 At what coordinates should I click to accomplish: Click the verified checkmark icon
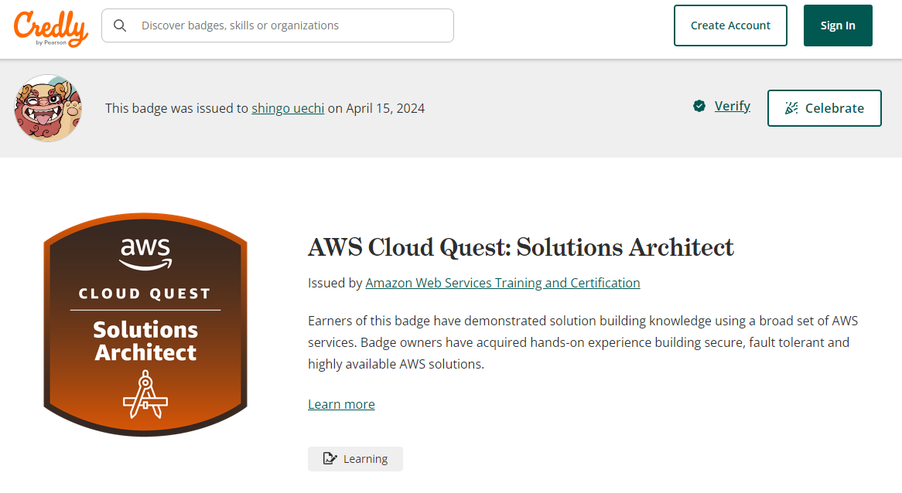[x=699, y=106]
